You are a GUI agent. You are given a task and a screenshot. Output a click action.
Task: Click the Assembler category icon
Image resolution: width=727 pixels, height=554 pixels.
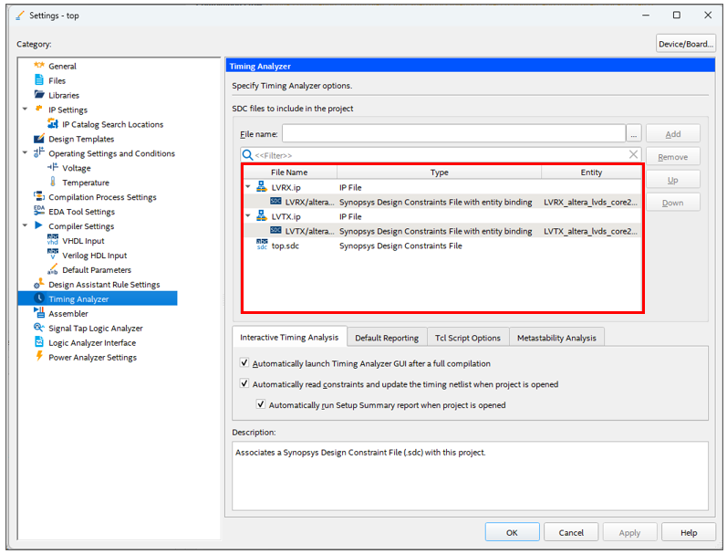tap(39, 313)
